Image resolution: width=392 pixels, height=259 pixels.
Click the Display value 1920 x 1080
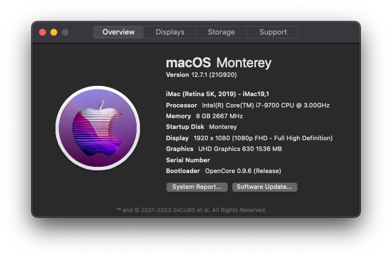[x=263, y=138]
